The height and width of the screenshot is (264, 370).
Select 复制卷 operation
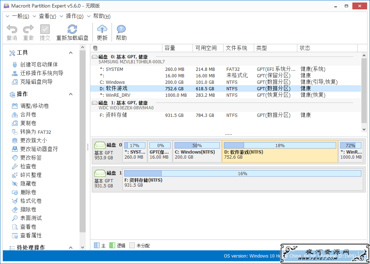click(x=24, y=123)
